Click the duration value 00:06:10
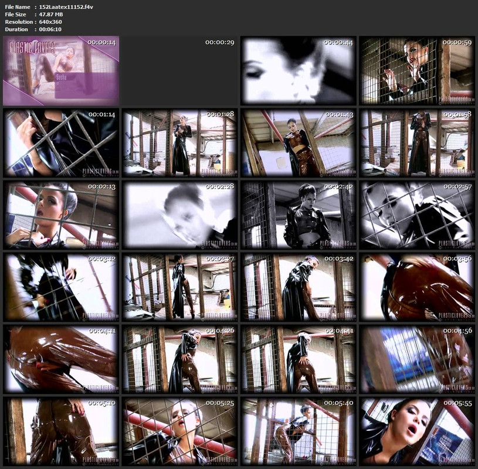This screenshot has height=469, width=478. [x=50, y=29]
